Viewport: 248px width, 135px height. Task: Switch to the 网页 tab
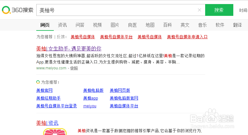45,25
